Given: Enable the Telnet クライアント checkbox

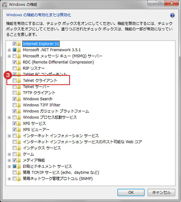Looking at the screenshot, I should click(14, 80).
